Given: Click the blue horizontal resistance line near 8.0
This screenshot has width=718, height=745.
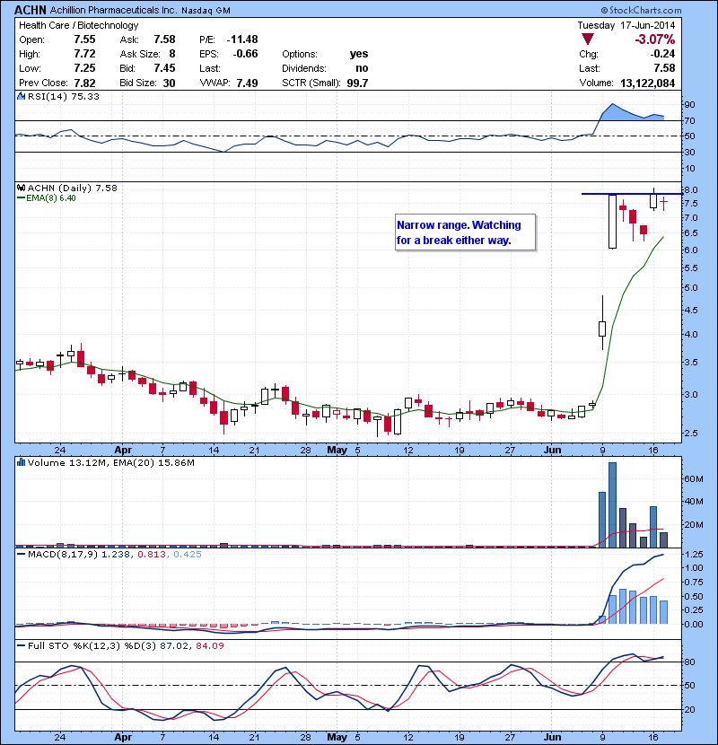Looking at the screenshot, I should click(632, 193).
